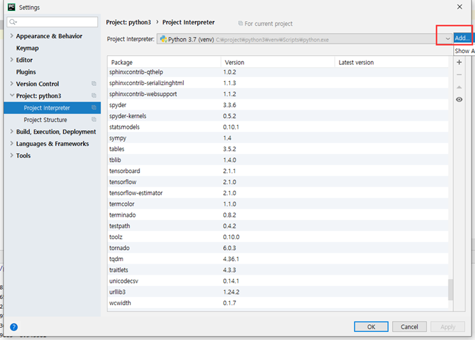Viewport: 475px width, 340px height.
Task: Click the For current project icon
Action: 240,23
